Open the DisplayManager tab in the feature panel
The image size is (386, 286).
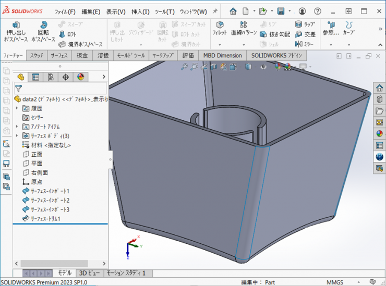(x=80, y=77)
